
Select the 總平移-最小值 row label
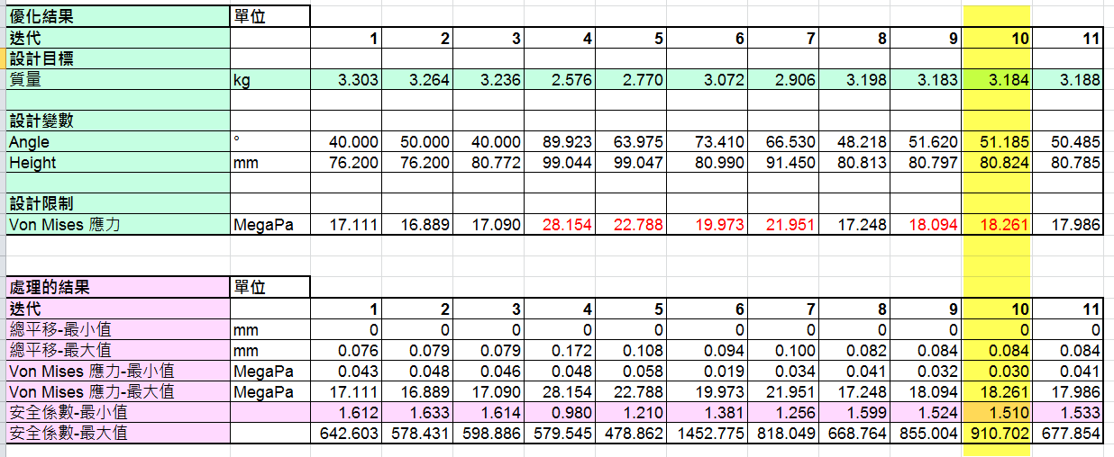tap(115, 329)
